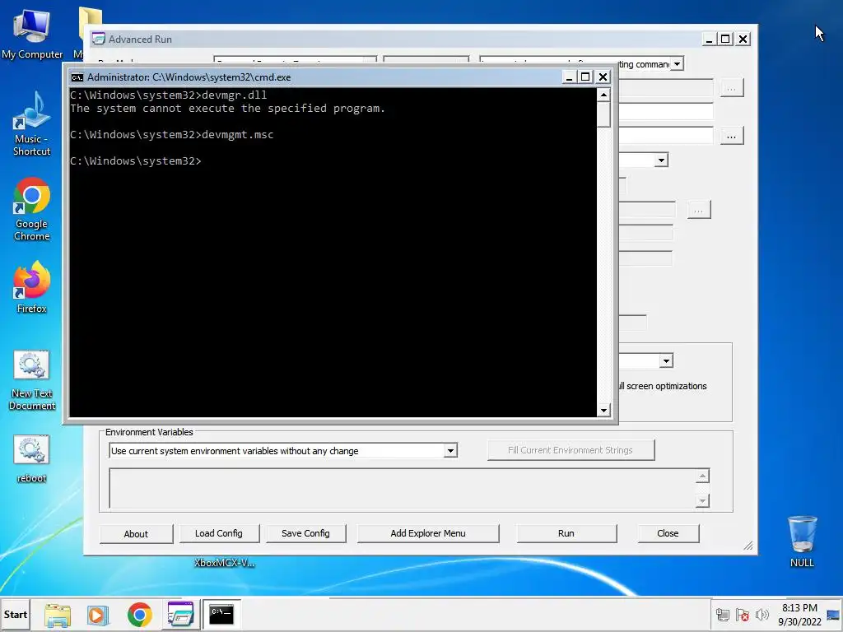Open the Advanced Run title bar icon
This screenshot has width=843, height=632.
coord(99,39)
